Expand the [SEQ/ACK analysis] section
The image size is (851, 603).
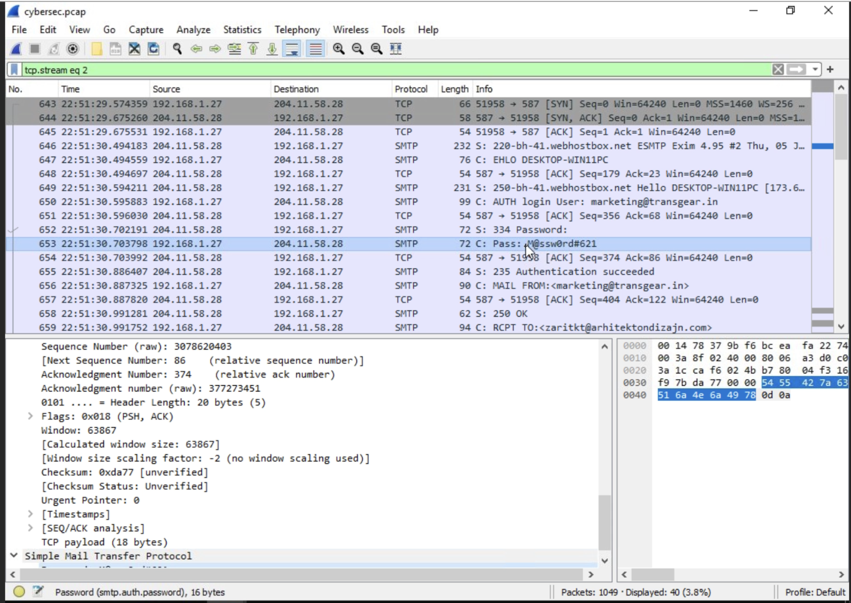pyautogui.click(x=30, y=528)
